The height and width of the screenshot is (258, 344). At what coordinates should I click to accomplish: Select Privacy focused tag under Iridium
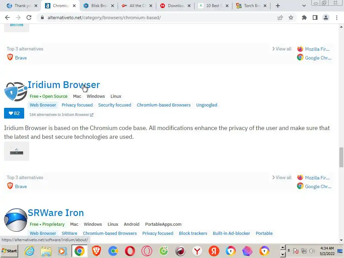(77, 105)
